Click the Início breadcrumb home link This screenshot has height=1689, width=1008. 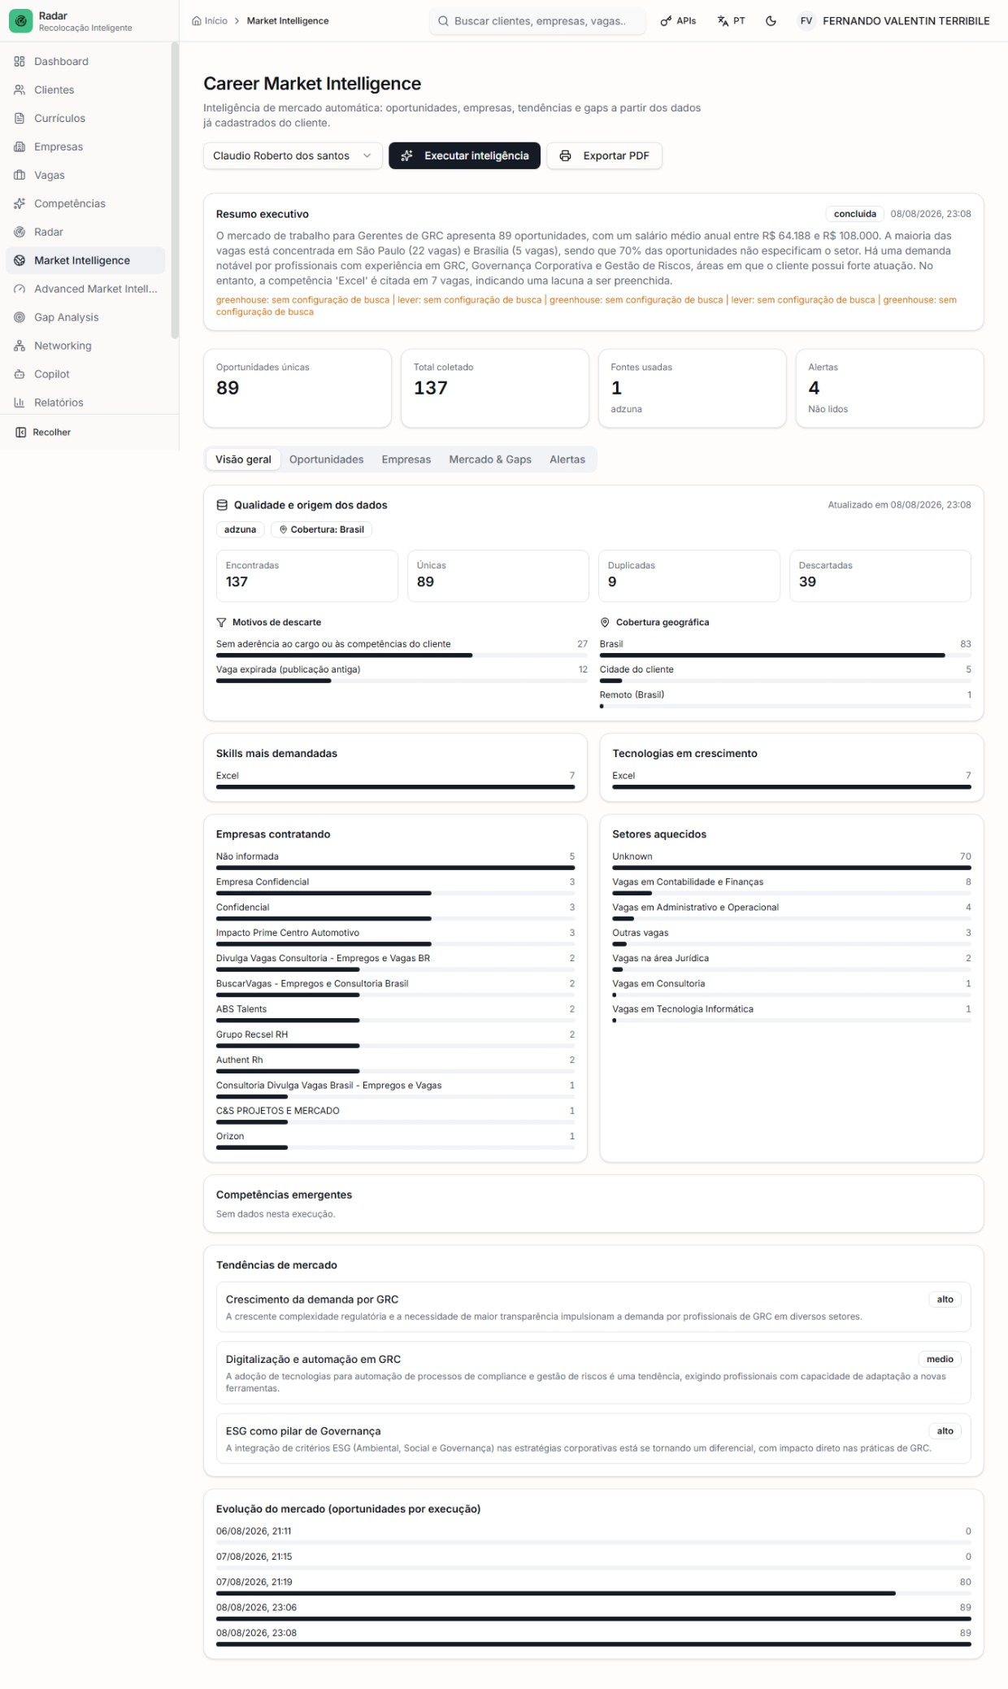point(210,21)
